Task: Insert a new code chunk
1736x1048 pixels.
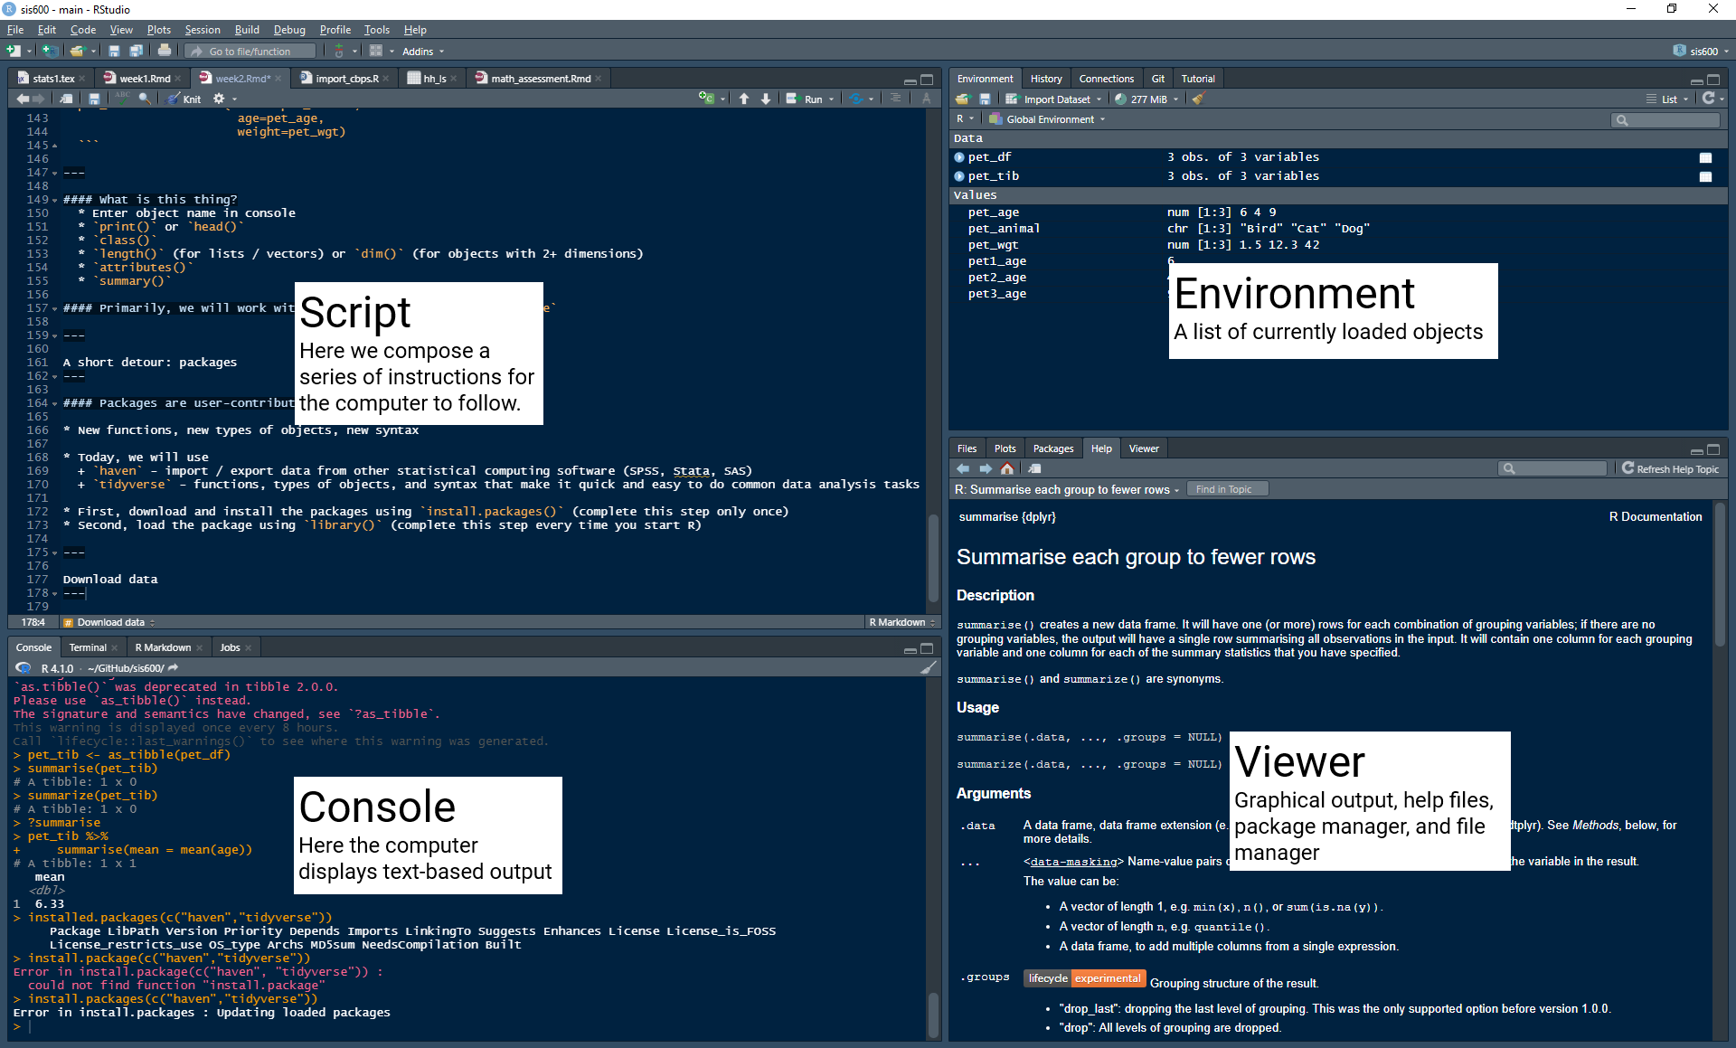Action: 707,99
